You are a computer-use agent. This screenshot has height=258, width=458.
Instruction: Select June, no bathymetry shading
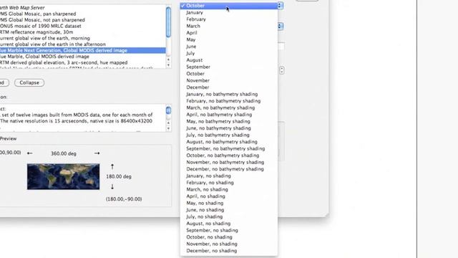229,128
